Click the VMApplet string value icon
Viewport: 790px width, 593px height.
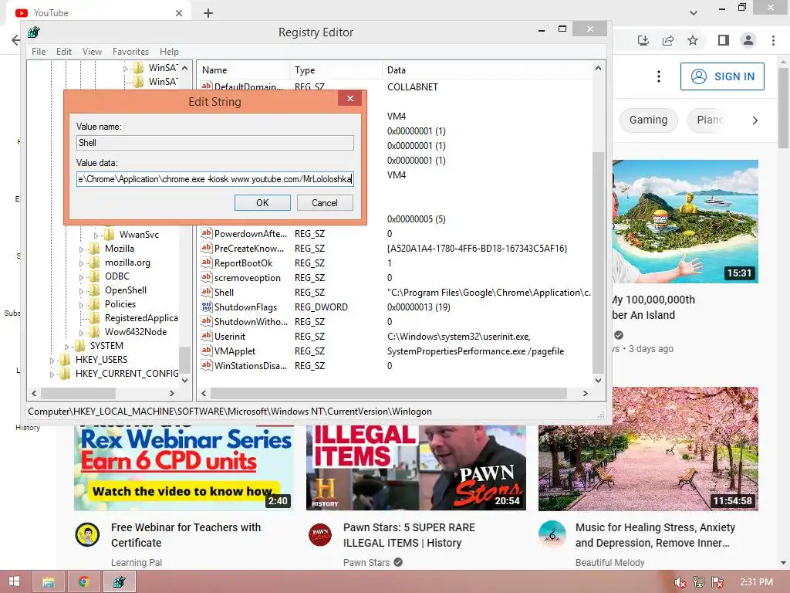click(207, 351)
